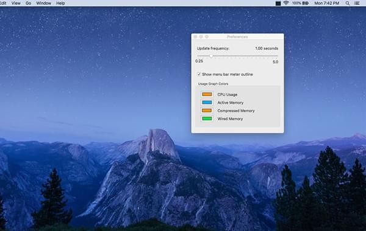Open the Help menu
This screenshot has height=231, width=366.
pyautogui.click(x=60, y=3)
